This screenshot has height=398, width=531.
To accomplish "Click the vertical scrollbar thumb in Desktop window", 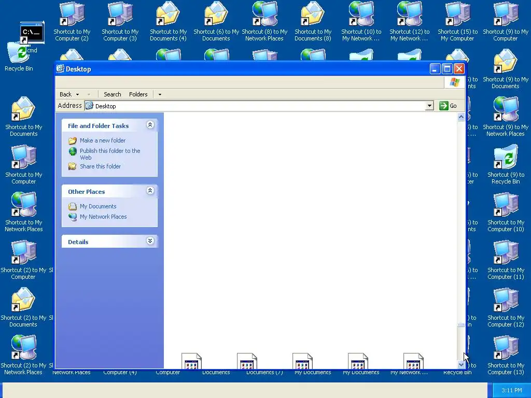I will click(461, 325).
